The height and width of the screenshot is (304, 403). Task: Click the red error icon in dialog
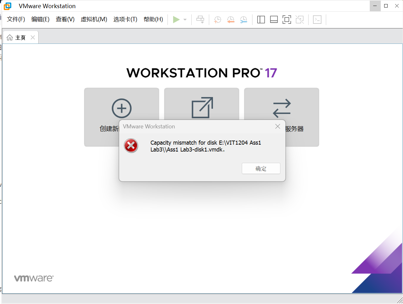tap(131, 146)
